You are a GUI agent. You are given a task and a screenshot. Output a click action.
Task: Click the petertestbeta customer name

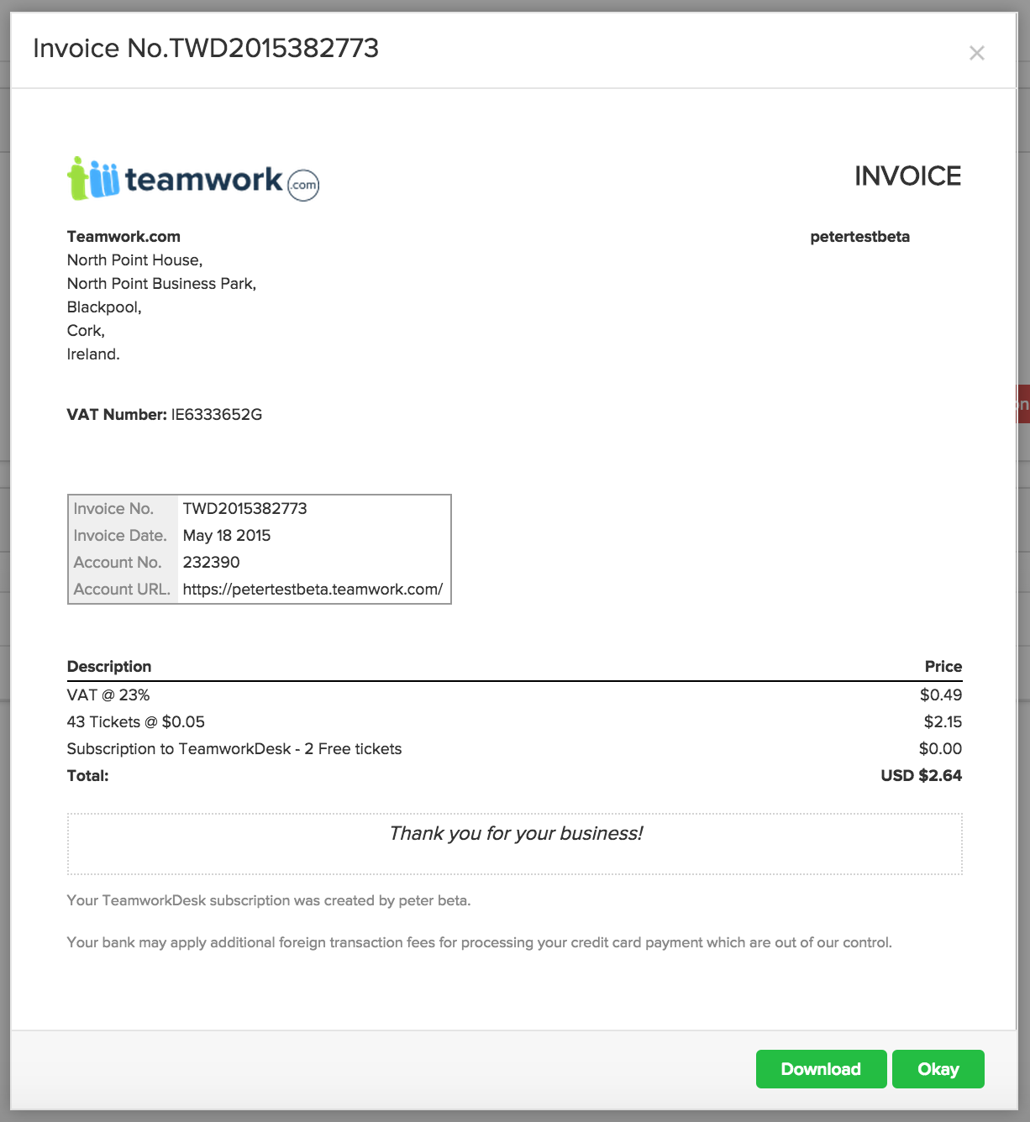(859, 237)
